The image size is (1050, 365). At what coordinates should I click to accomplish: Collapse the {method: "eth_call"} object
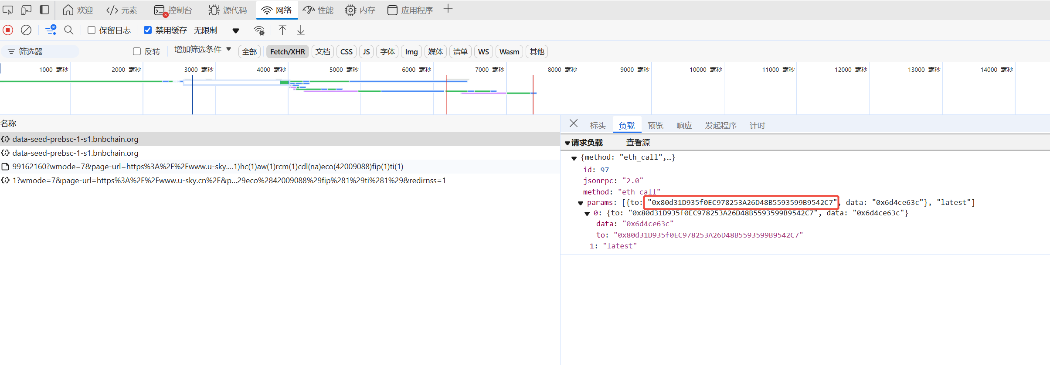[574, 158]
